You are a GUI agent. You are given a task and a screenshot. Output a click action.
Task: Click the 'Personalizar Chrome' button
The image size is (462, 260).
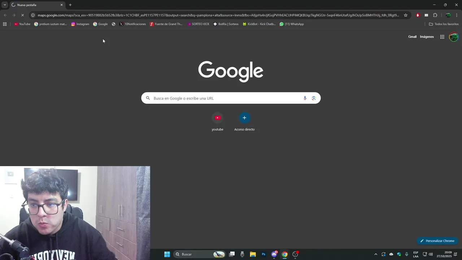point(437,241)
